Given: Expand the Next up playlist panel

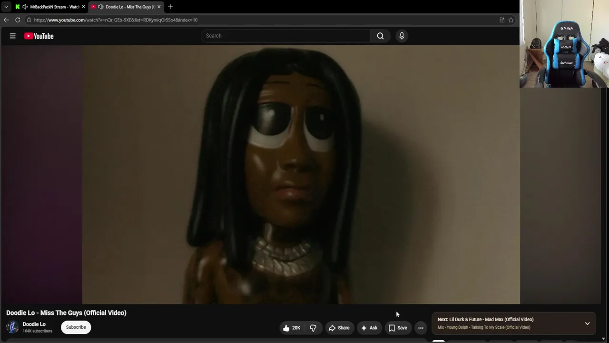Looking at the screenshot, I should pyautogui.click(x=588, y=323).
